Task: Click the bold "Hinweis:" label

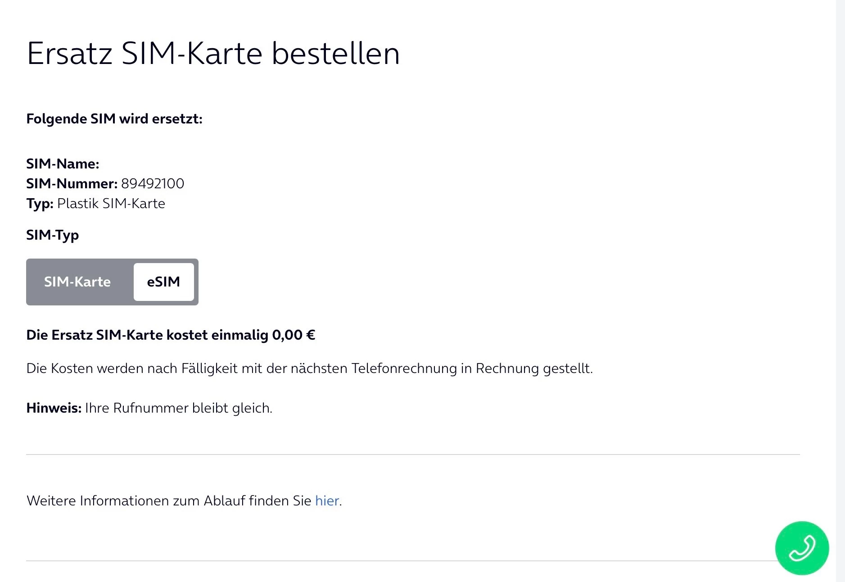Action: tap(54, 408)
